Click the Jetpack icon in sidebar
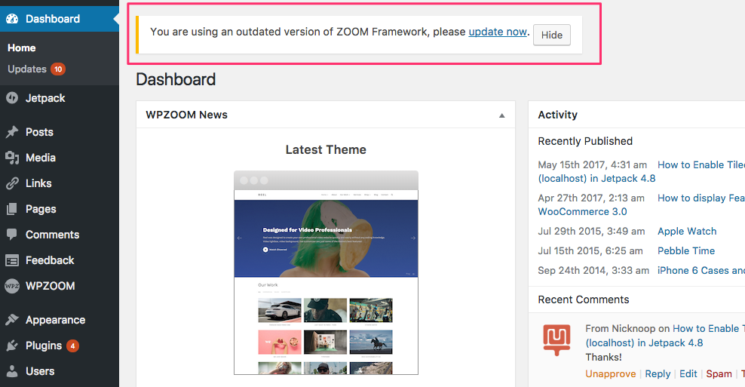 tap(12, 98)
